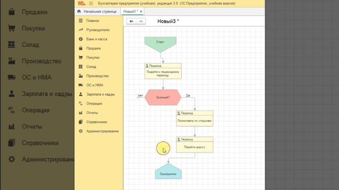Go back with the left arrow button

(x=131, y=21)
